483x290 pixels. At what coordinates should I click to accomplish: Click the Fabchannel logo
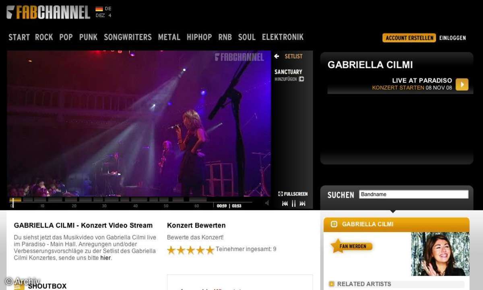click(48, 12)
